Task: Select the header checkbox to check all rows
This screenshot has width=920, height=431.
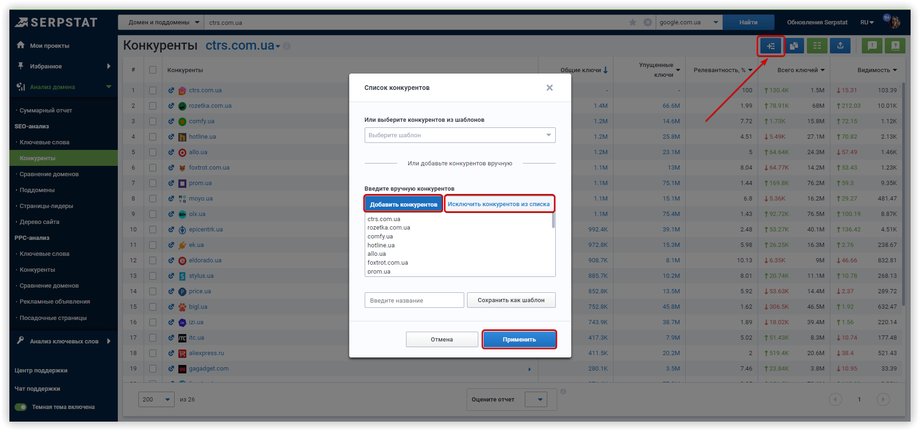Action: click(153, 69)
